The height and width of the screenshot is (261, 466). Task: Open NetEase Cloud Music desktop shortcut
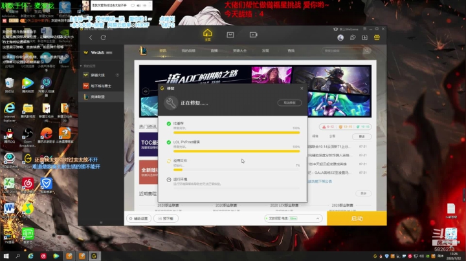pos(28,185)
